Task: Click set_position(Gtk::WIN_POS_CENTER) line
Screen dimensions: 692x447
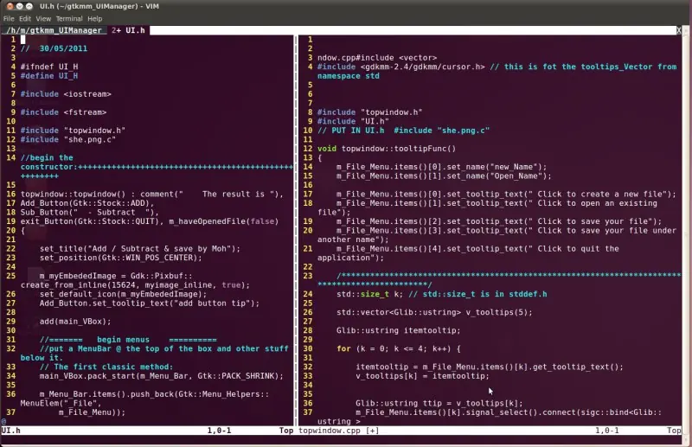Action: click(x=120, y=258)
